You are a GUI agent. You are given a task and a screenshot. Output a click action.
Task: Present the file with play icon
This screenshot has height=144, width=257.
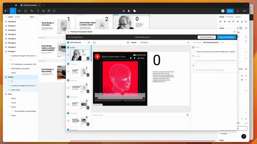coord(237,11)
